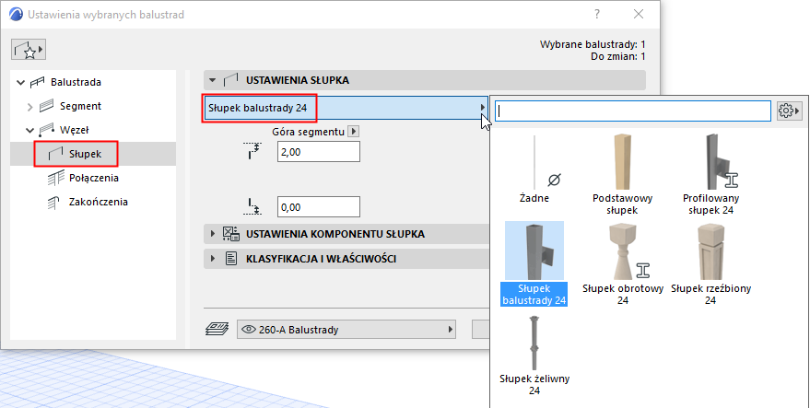Expand the Segment tree node
Image resolution: width=810 pixels, height=408 pixels.
(x=30, y=107)
